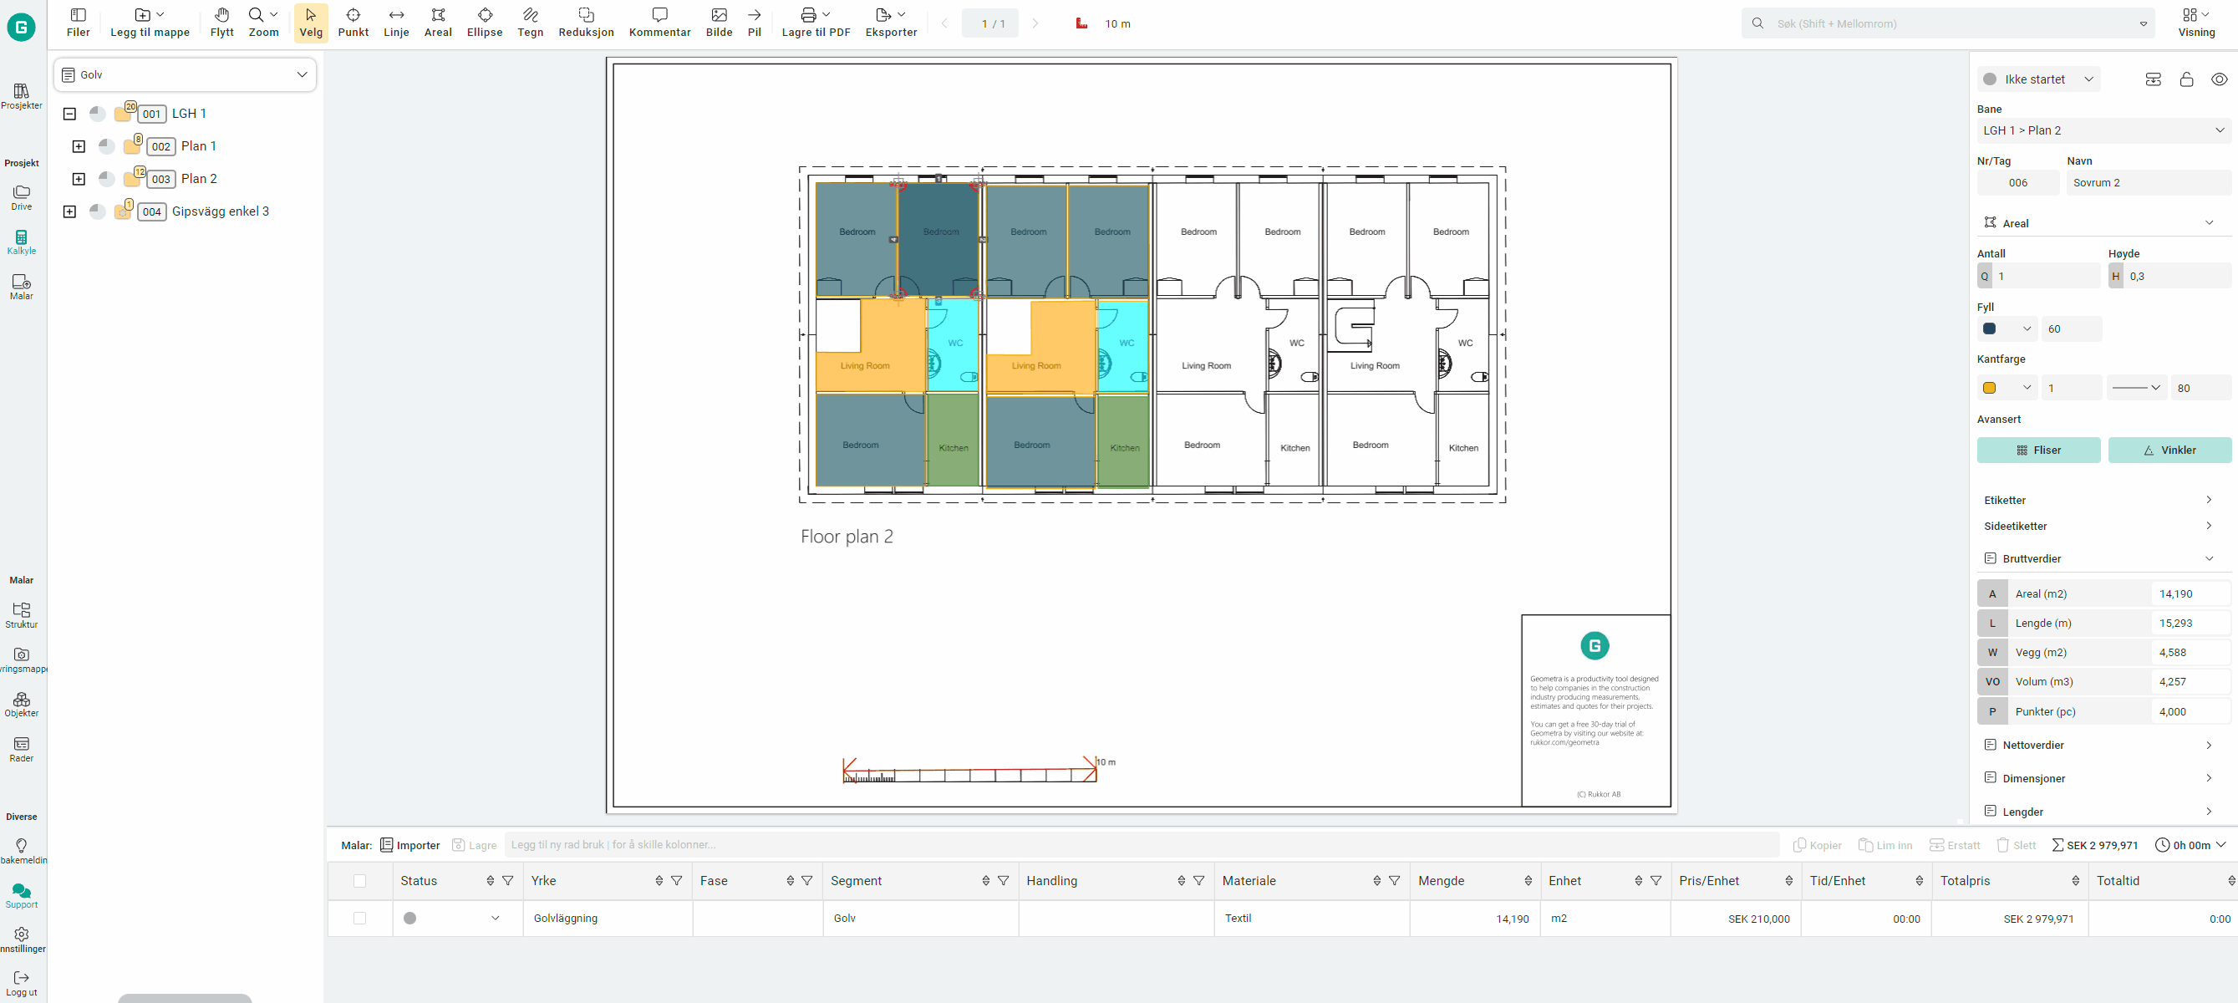The width and height of the screenshot is (2238, 1003).
Task: Open the Filer panel
Action: coord(79,23)
